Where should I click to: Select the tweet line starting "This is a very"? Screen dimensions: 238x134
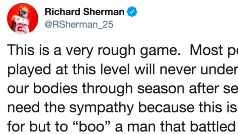(x=122, y=51)
